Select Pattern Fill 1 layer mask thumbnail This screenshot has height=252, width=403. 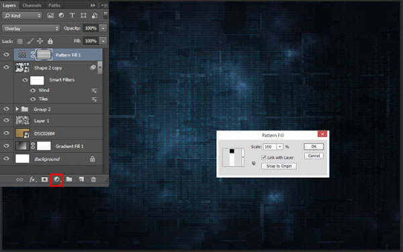tap(44, 54)
